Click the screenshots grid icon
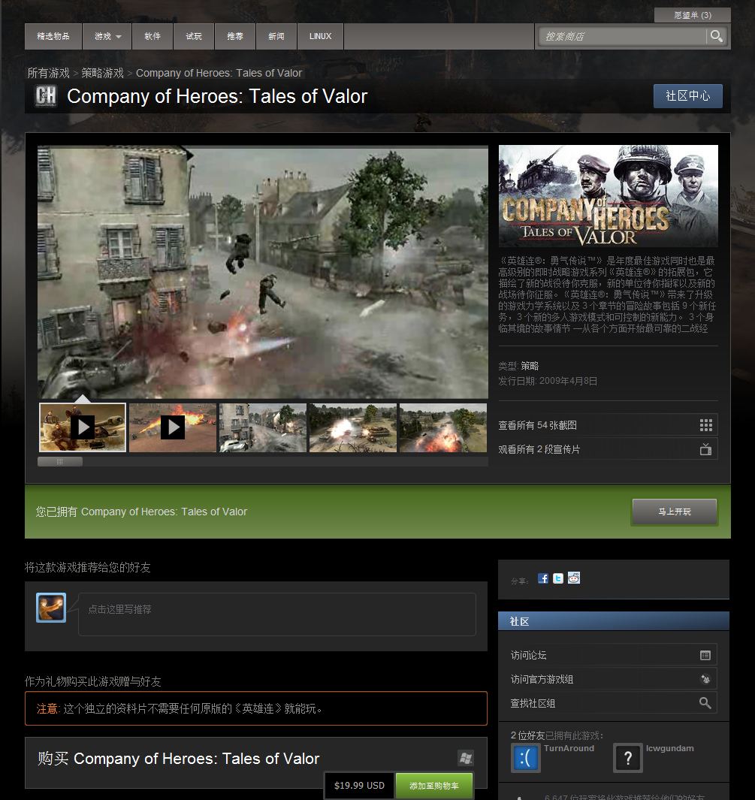The image size is (755, 800). [706, 425]
